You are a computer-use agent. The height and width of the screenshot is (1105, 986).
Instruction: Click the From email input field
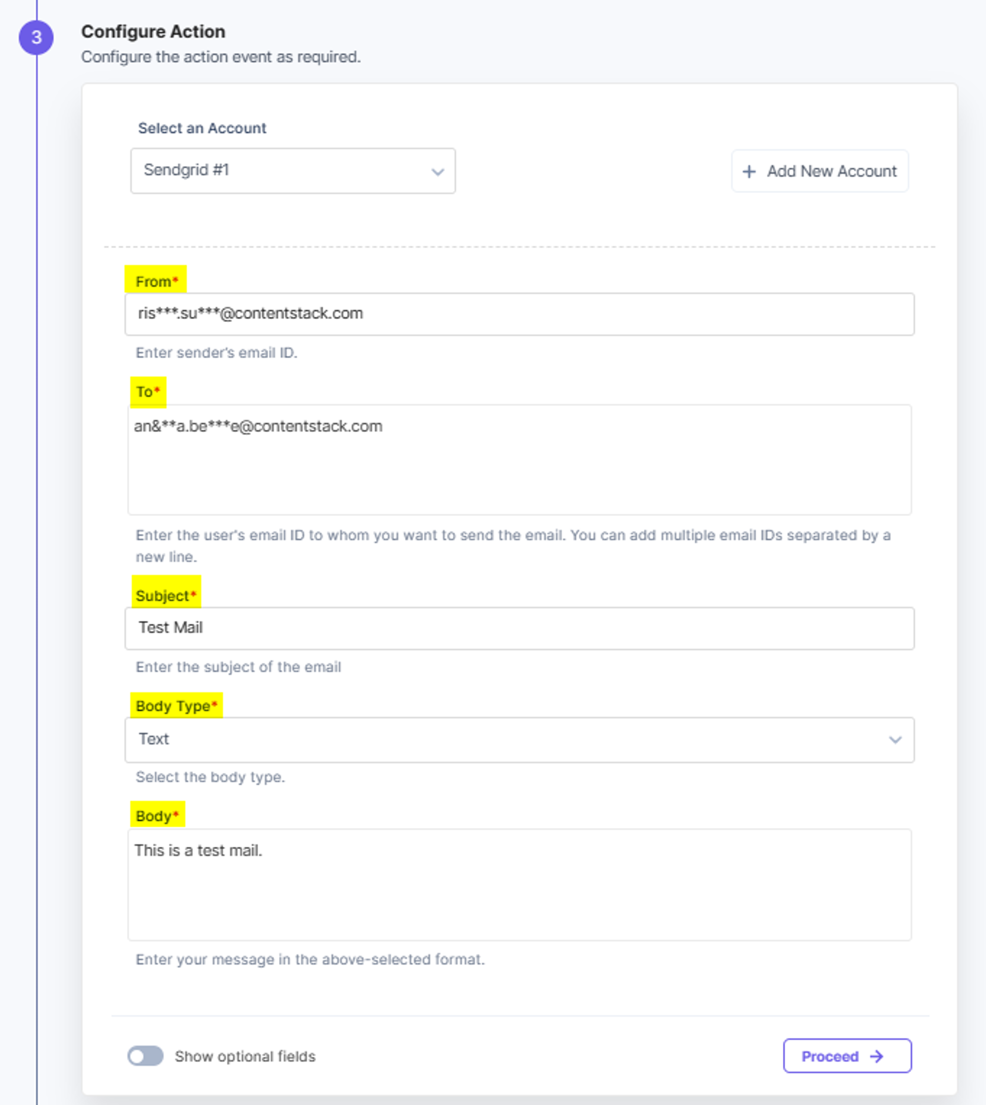tap(519, 314)
